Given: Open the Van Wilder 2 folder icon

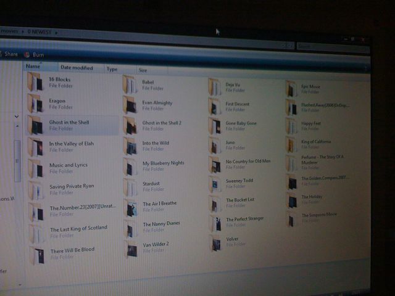Looking at the screenshot, I should [131, 249].
